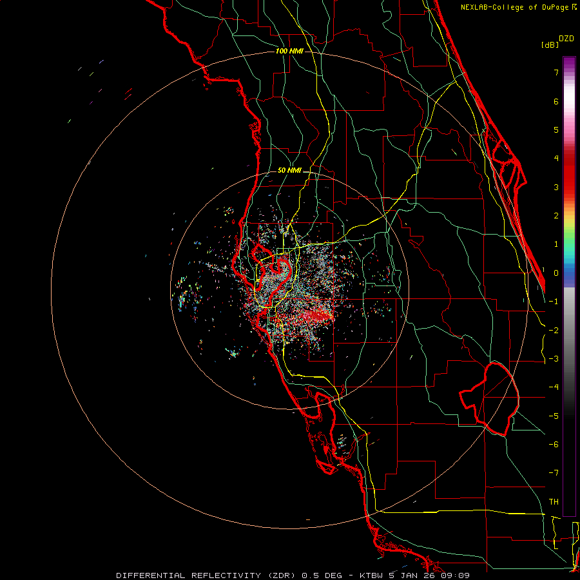Click the '50 NMI' range ring label
The width and height of the screenshot is (580, 580).
tap(289, 171)
